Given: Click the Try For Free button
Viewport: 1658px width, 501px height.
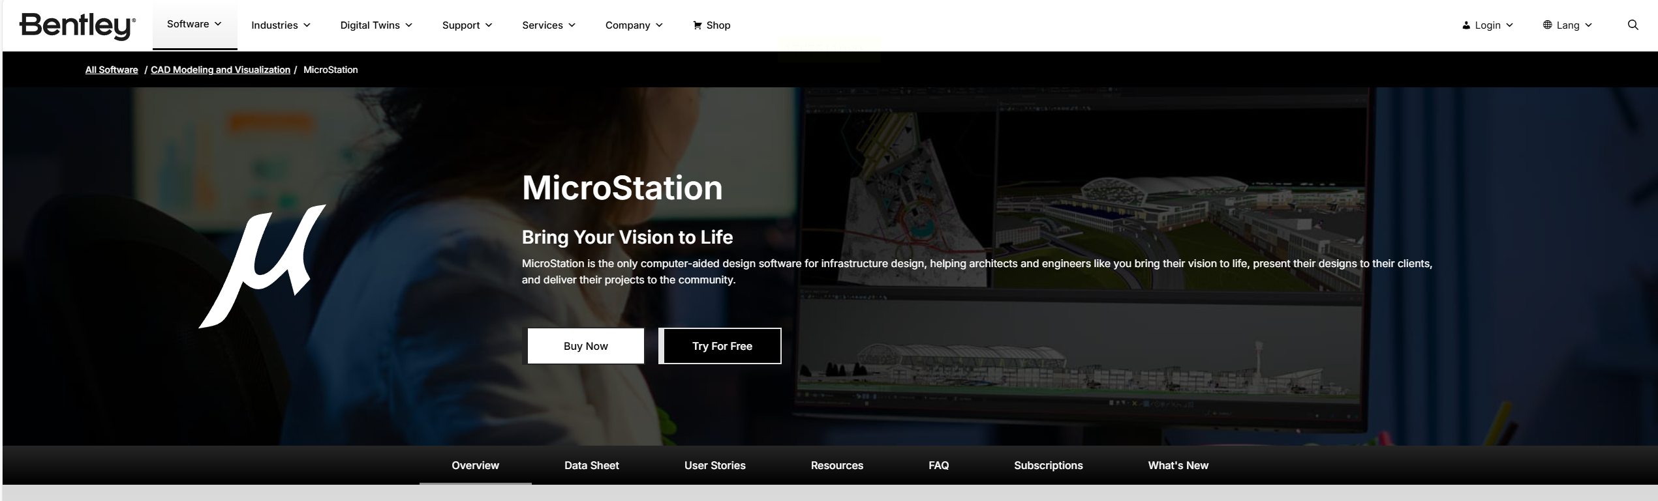Looking at the screenshot, I should tap(720, 346).
